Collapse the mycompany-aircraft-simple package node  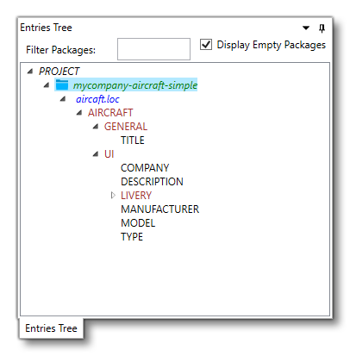(47, 84)
